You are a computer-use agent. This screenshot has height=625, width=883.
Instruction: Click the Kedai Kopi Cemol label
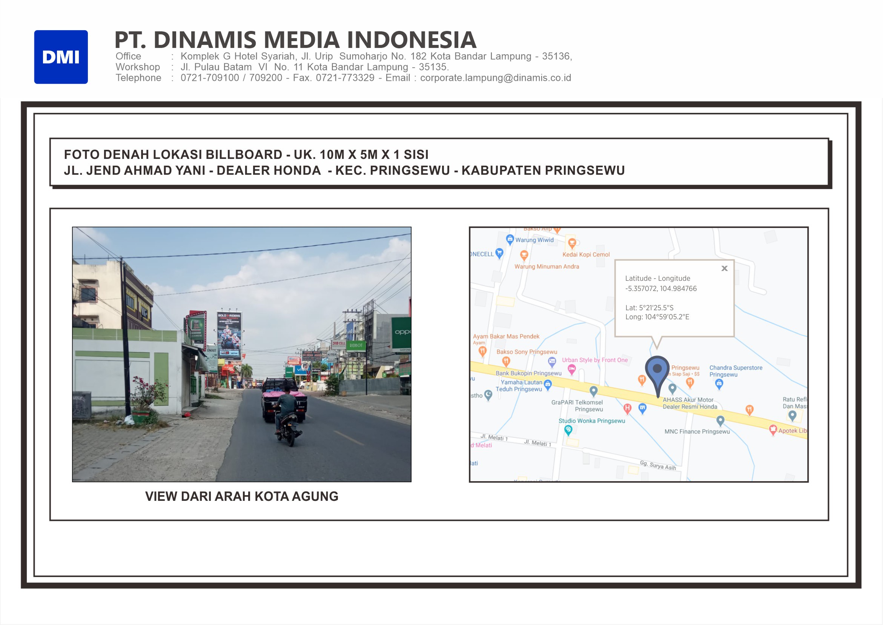[586, 254]
